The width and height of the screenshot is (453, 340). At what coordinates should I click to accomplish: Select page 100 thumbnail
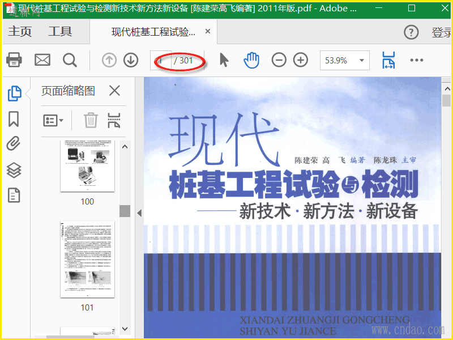[87, 166]
